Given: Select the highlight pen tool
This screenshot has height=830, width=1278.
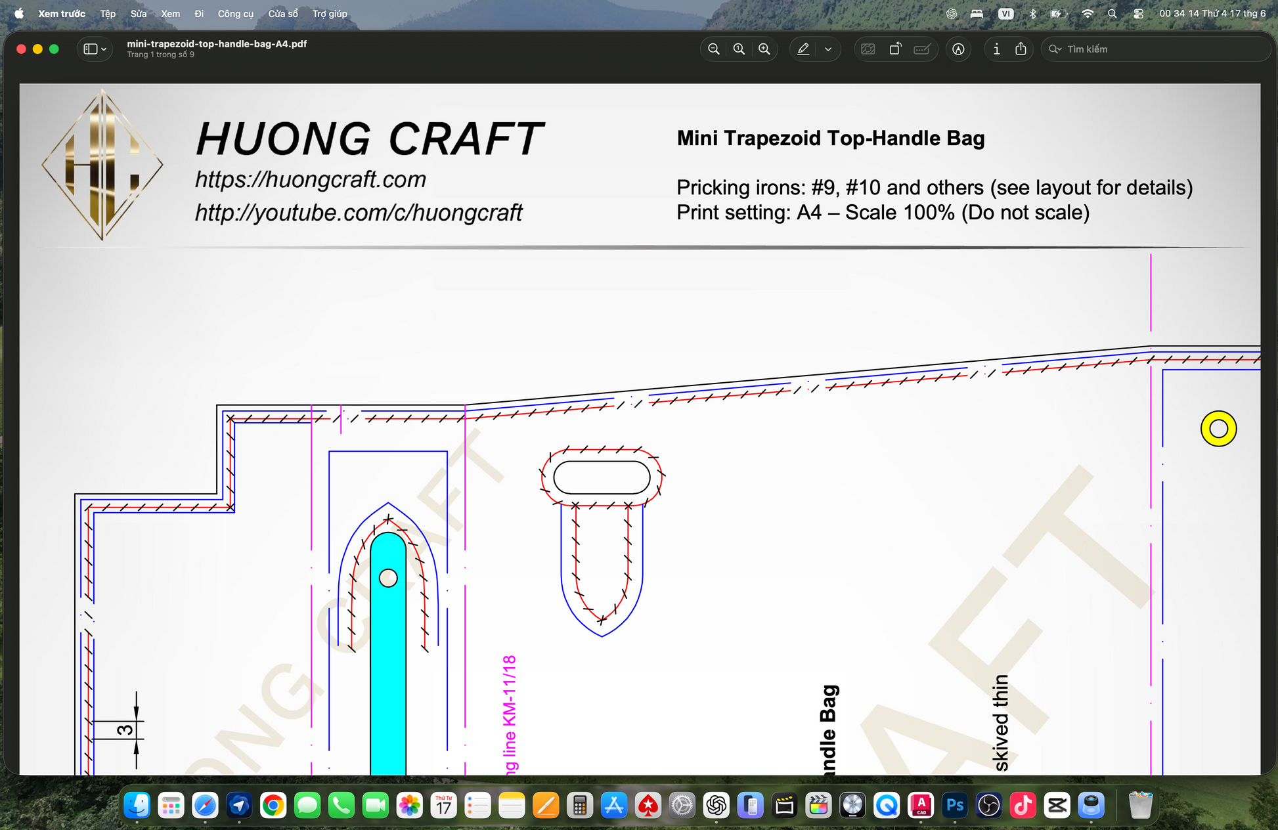Looking at the screenshot, I should 803,49.
